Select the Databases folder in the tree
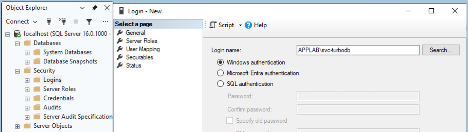The width and height of the screenshot is (468, 132). pos(47,43)
